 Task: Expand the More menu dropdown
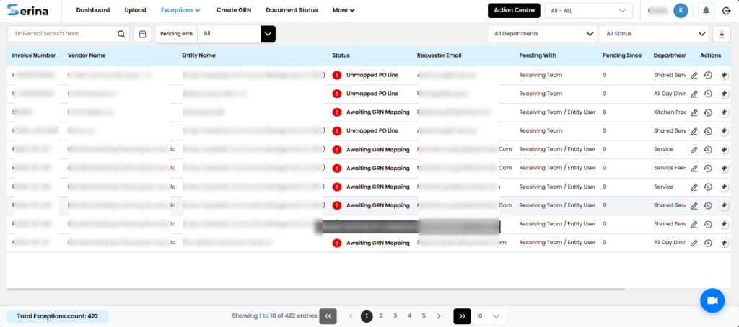click(x=344, y=10)
